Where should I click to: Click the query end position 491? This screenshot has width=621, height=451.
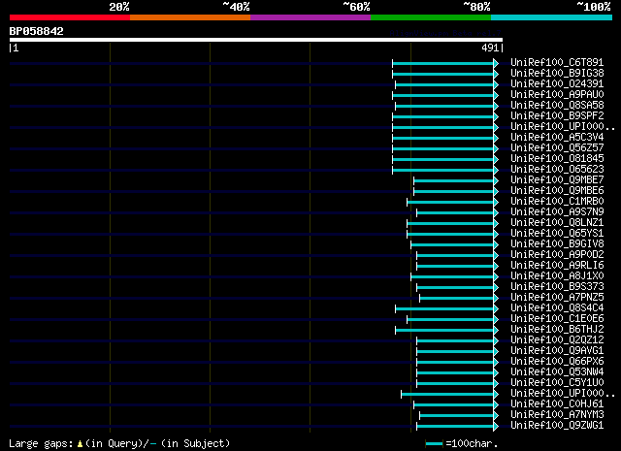pyautogui.click(x=490, y=48)
